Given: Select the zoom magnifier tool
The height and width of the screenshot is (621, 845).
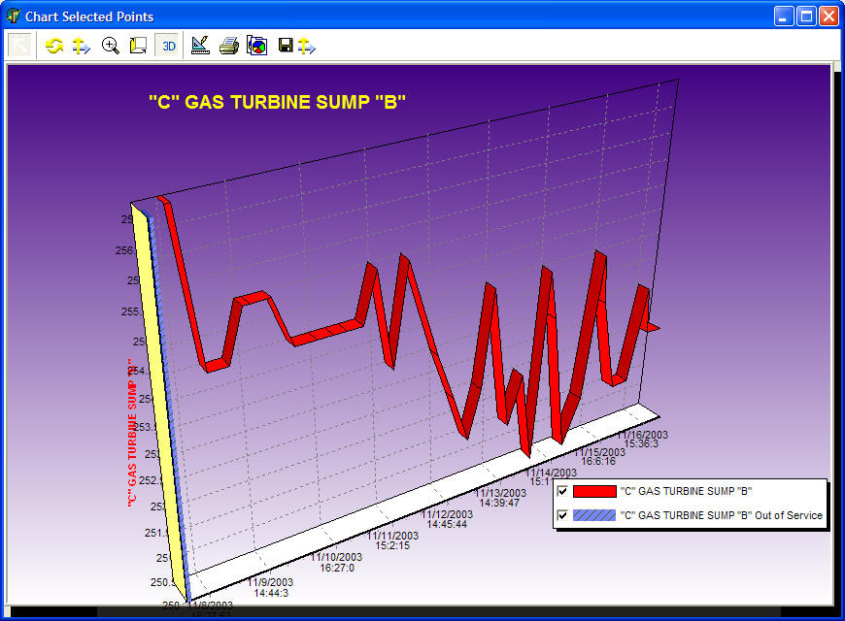Looking at the screenshot, I should (x=111, y=46).
